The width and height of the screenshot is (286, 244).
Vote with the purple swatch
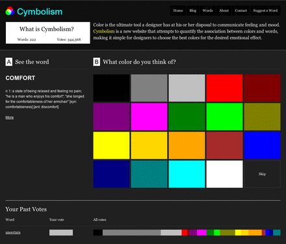click(x=111, y=116)
